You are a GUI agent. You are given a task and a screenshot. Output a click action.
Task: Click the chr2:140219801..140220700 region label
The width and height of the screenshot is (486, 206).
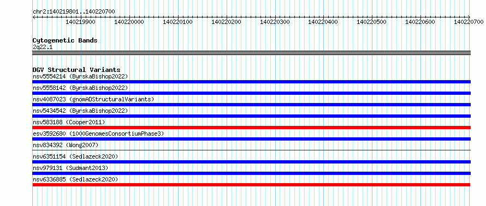click(x=74, y=11)
